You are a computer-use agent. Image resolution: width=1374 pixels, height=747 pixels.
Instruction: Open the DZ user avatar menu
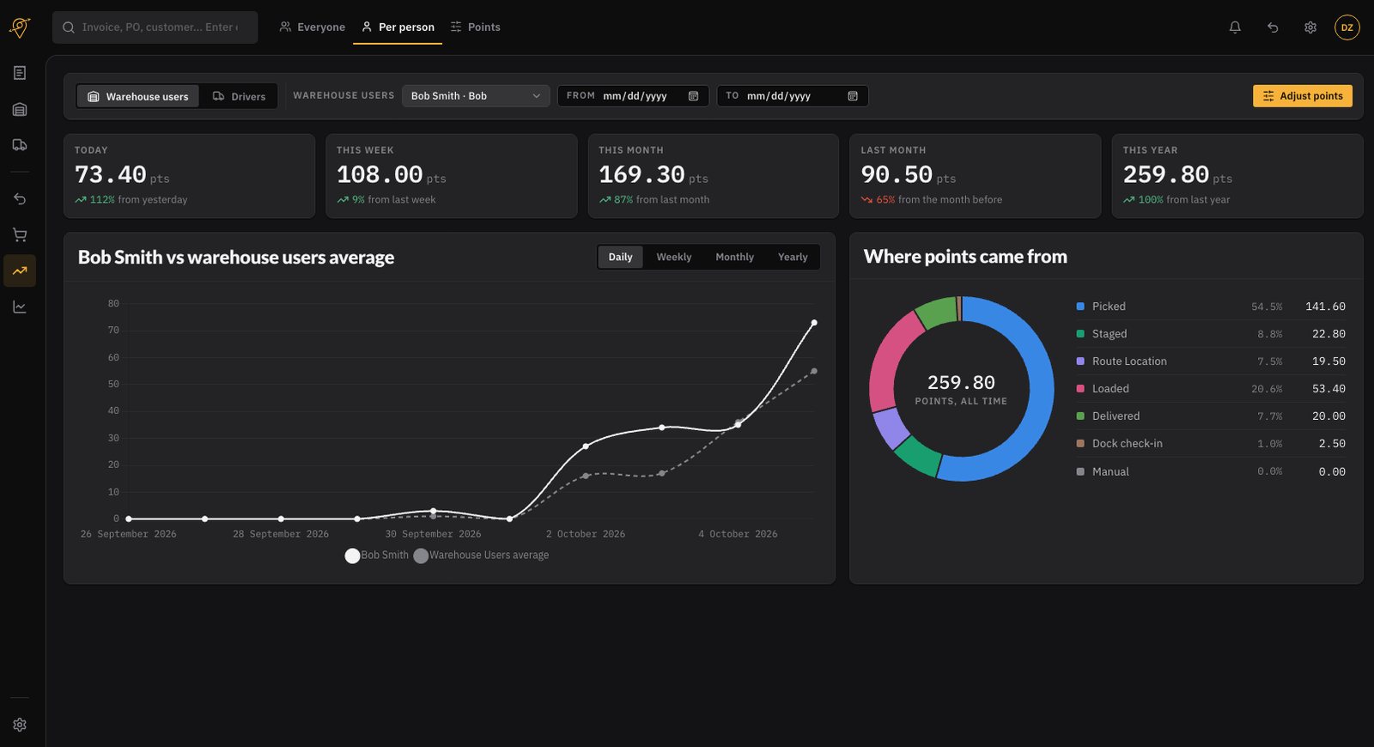point(1347,27)
